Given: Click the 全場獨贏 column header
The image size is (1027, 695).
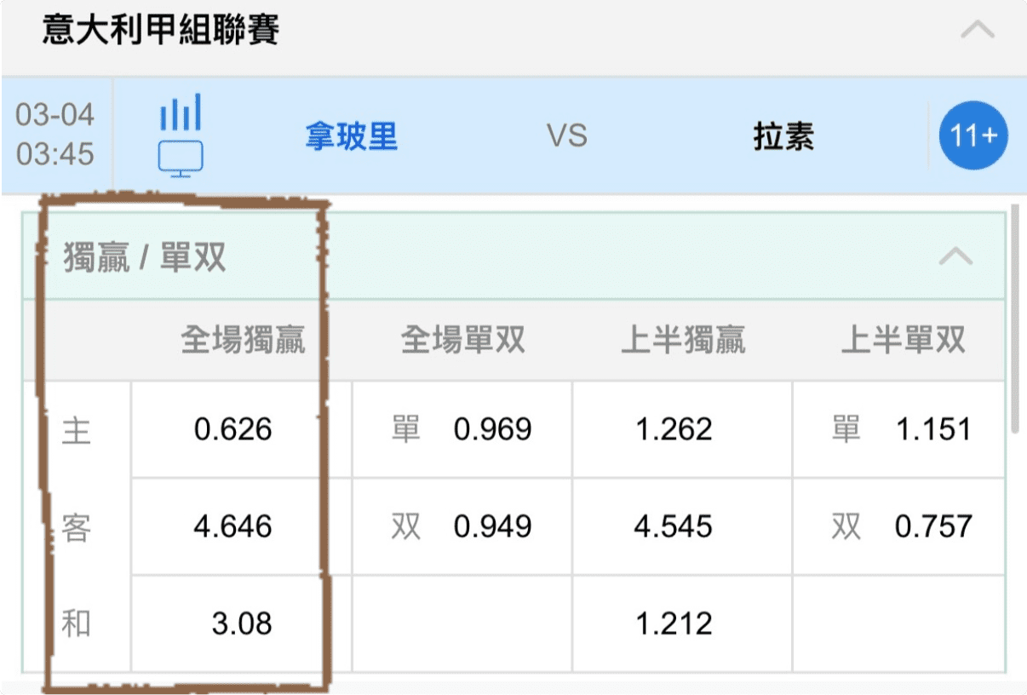Looking at the screenshot, I should coord(243,341).
